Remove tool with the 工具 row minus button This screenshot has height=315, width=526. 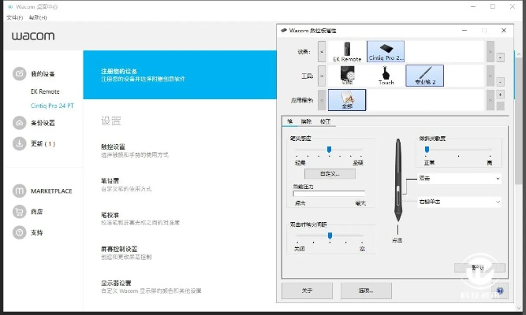click(500, 82)
